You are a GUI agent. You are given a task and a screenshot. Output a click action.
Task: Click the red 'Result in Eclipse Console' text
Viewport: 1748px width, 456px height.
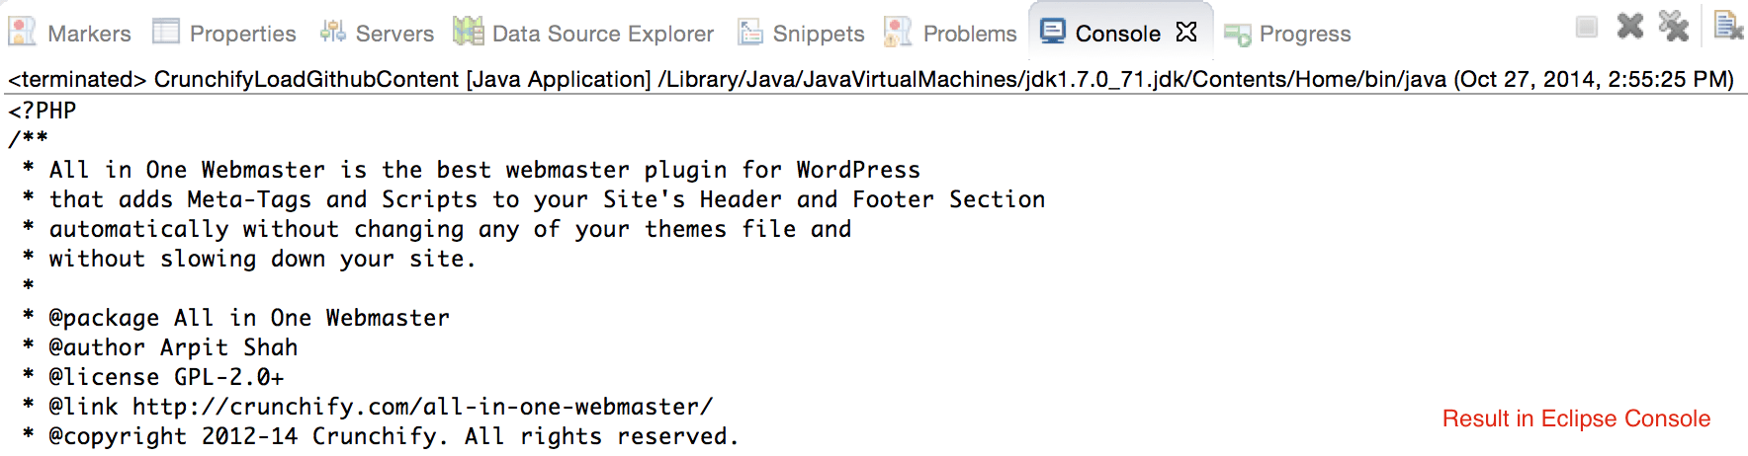(1576, 418)
